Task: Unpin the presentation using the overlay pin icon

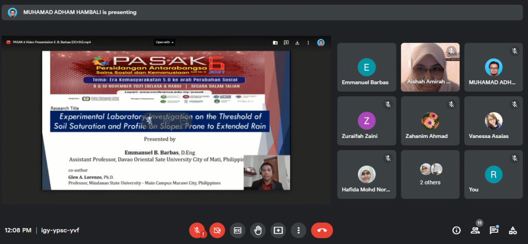Action: 149,120
